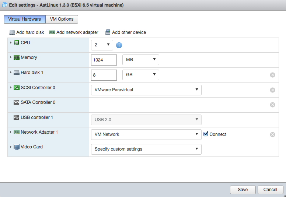Expand the Network Adapter 1 row
286x197 pixels.
pos(11,132)
